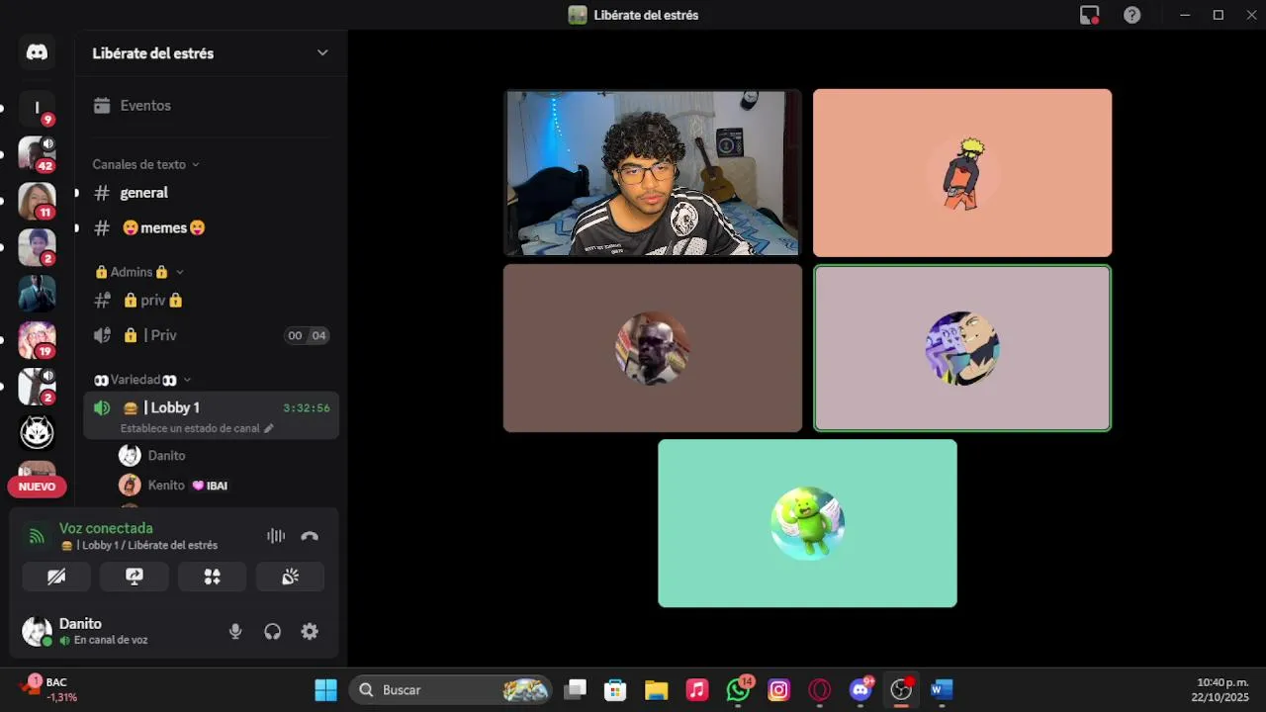Open the locked priv text channel
Viewport: 1266px width, 712px height.
[x=211, y=301]
